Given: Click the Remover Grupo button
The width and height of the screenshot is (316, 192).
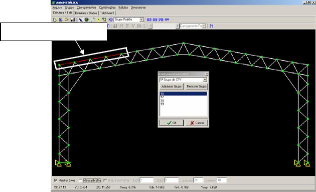Looking at the screenshot, I should click(x=196, y=86).
